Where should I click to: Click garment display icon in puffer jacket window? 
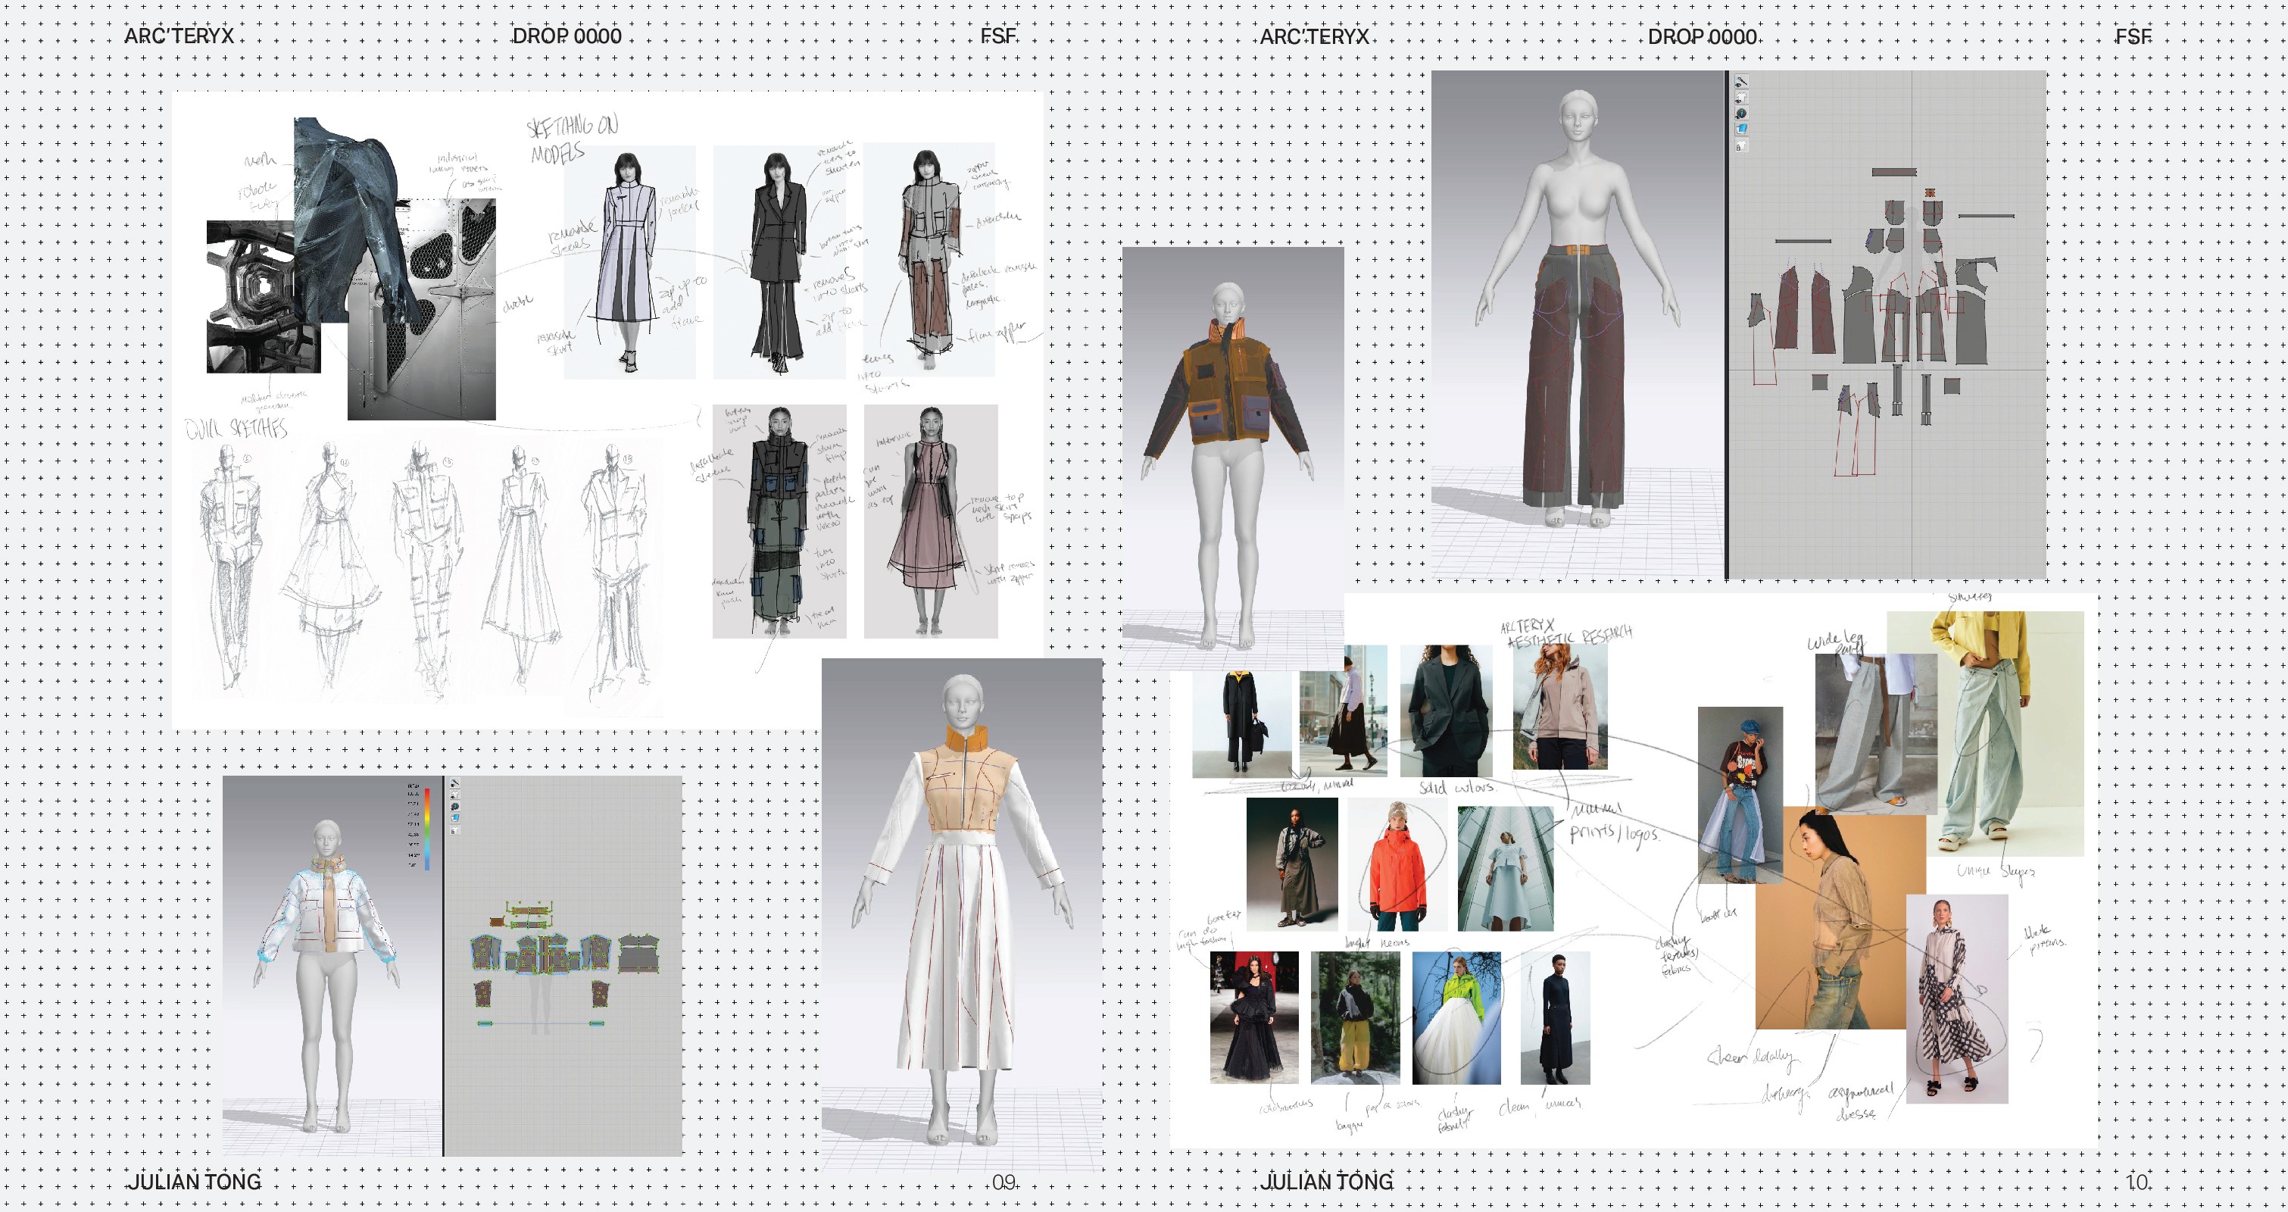[454, 795]
